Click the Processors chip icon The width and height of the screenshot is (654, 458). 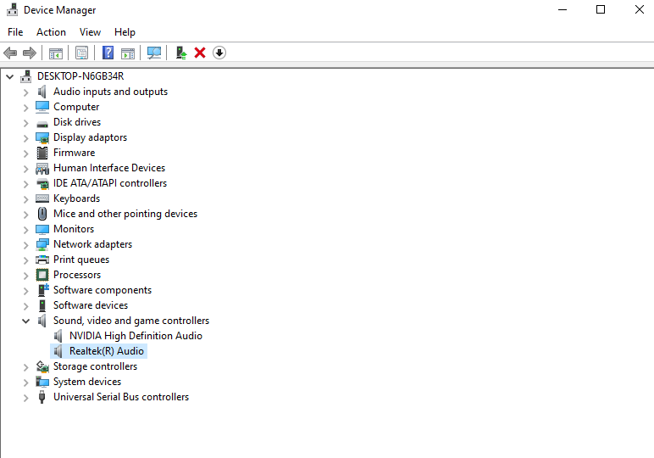coord(42,275)
